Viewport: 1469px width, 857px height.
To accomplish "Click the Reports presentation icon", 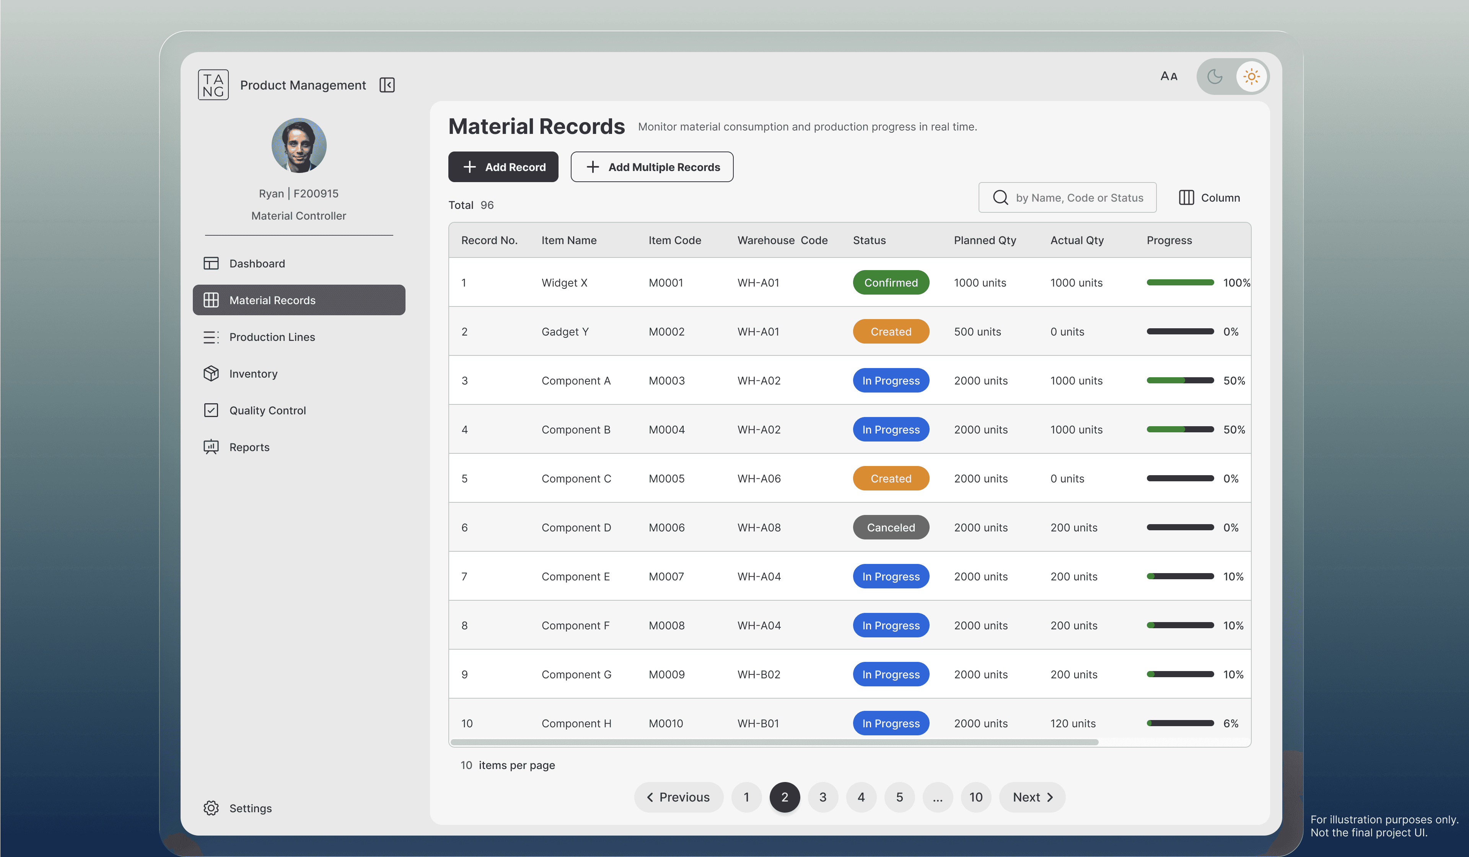I will coord(211,447).
